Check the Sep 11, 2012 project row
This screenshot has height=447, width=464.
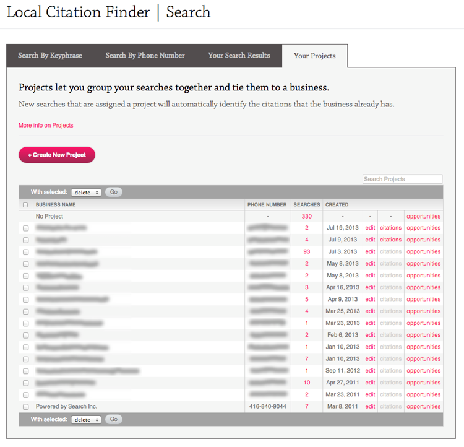click(x=26, y=371)
